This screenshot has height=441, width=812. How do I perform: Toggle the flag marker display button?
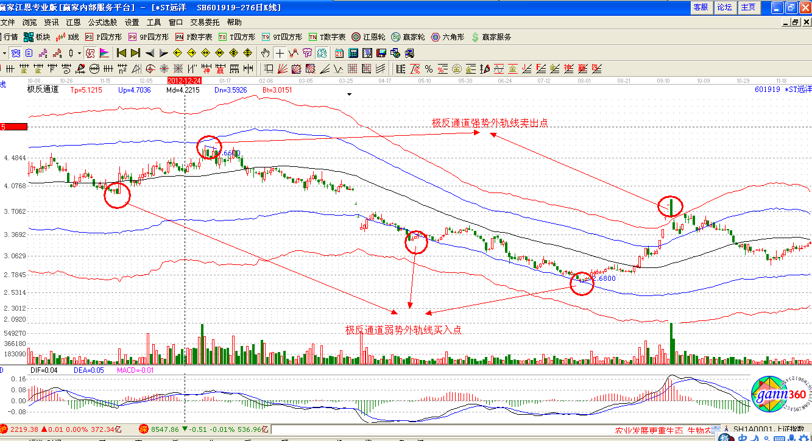click(104, 53)
